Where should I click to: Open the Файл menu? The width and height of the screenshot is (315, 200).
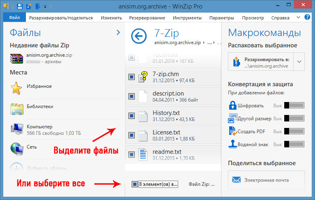point(14,18)
